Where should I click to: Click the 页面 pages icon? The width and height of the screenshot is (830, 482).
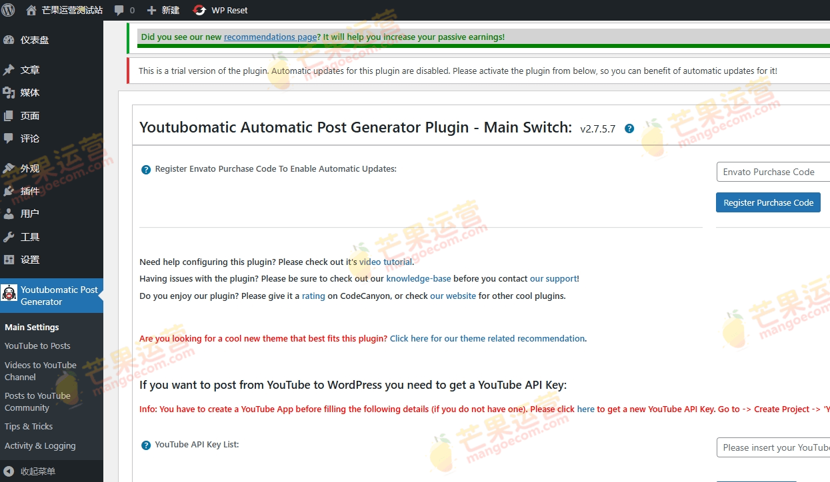tap(9, 116)
